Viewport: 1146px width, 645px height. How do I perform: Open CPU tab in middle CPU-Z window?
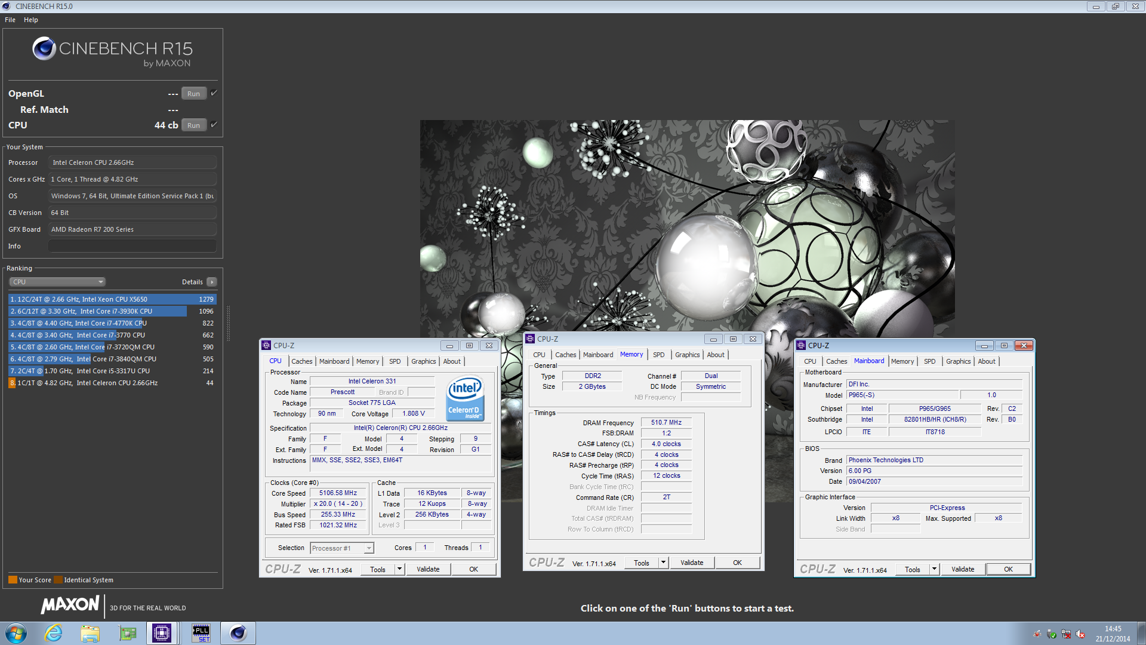pyautogui.click(x=539, y=355)
